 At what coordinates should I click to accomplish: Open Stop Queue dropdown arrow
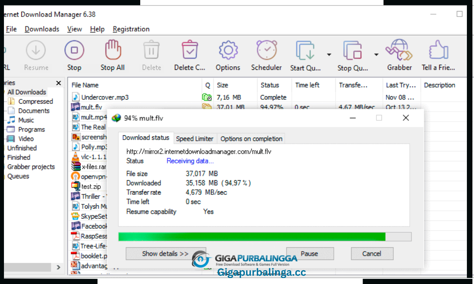click(x=376, y=54)
